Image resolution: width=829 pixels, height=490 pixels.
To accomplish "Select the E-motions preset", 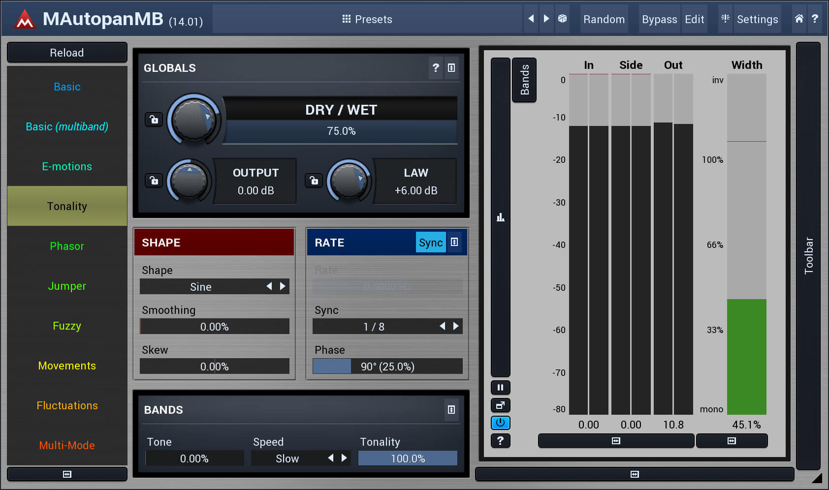I will [x=67, y=166].
